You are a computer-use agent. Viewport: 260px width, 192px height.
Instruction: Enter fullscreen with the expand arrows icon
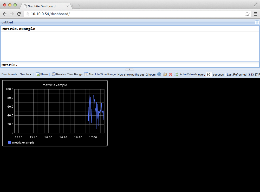pyautogui.click(x=256, y=5)
